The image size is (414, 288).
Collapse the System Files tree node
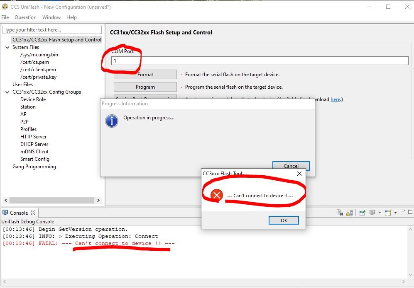[7, 47]
